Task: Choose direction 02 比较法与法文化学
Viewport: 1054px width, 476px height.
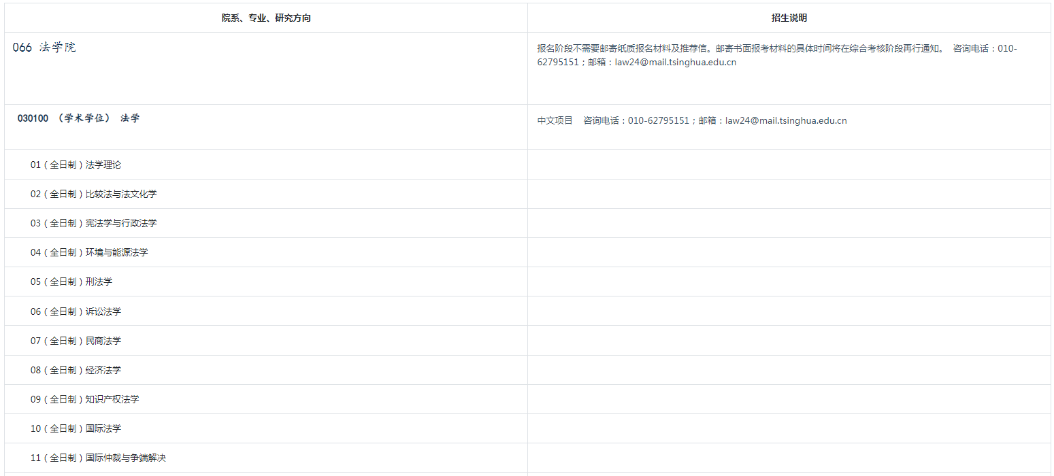Action: (93, 194)
